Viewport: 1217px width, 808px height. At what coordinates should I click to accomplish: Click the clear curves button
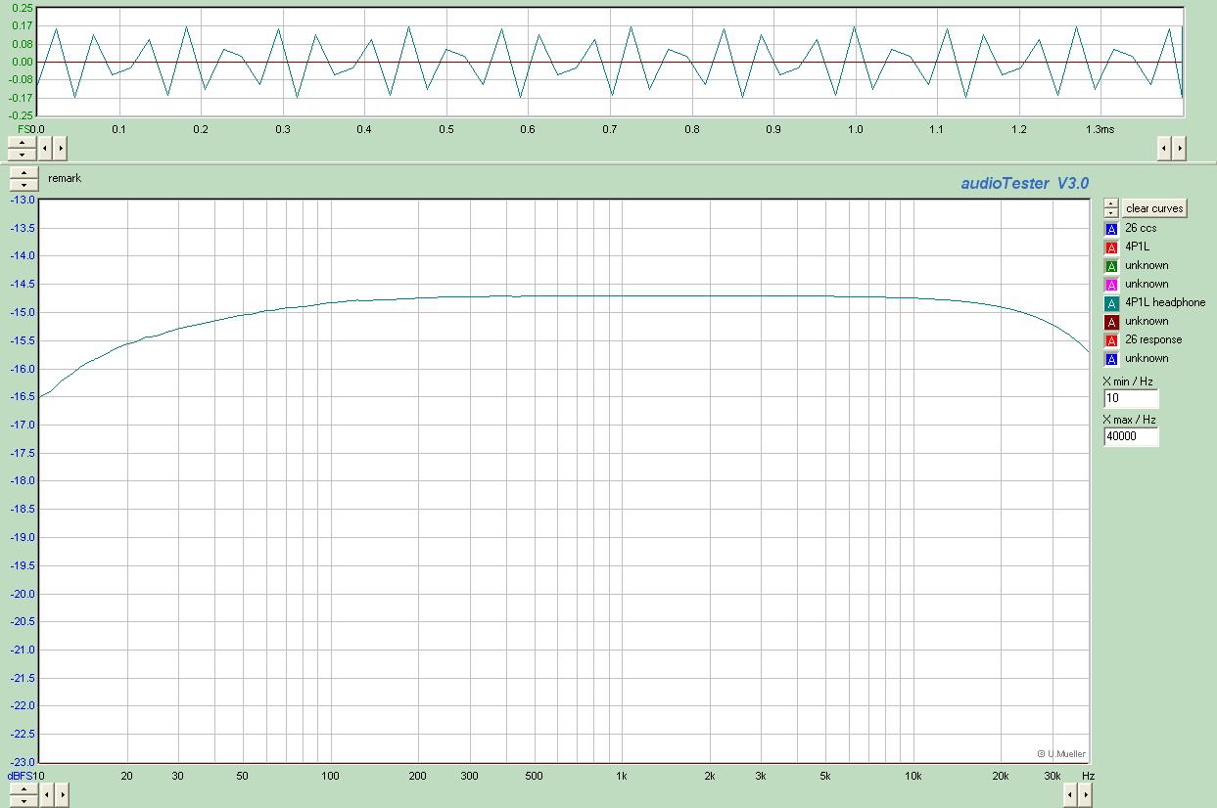1154,208
